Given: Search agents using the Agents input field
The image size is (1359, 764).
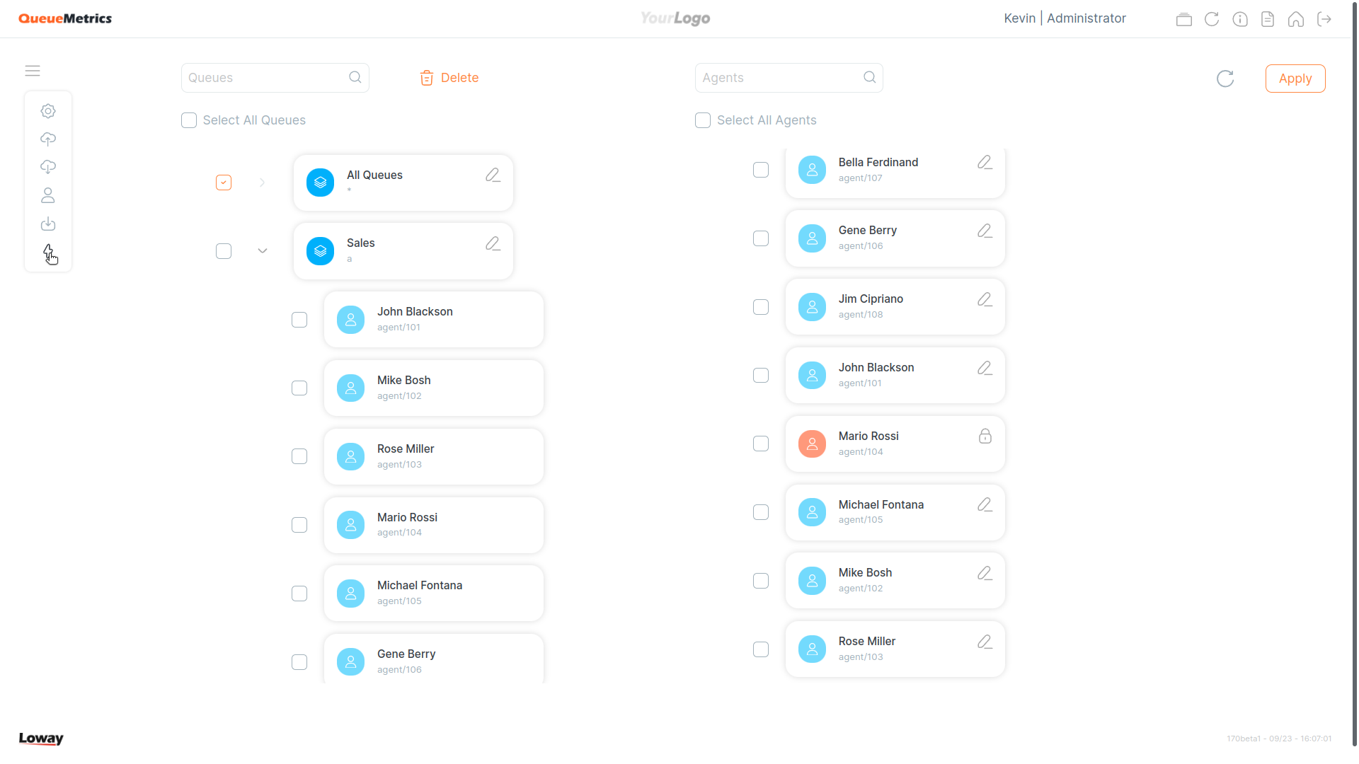Looking at the screenshot, I should point(788,77).
